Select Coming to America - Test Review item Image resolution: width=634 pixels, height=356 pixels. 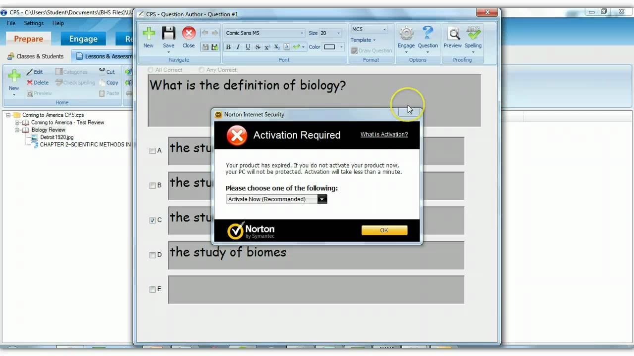tap(68, 122)
